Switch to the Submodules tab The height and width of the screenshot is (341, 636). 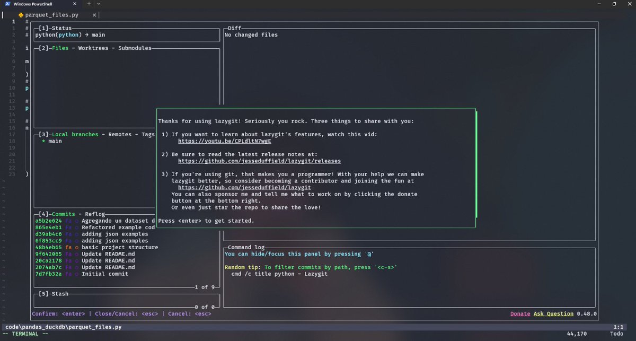(x=135, y=48)
